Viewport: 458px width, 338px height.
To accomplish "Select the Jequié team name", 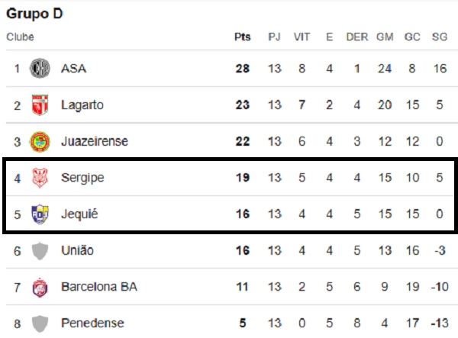I will pos(79,214).
